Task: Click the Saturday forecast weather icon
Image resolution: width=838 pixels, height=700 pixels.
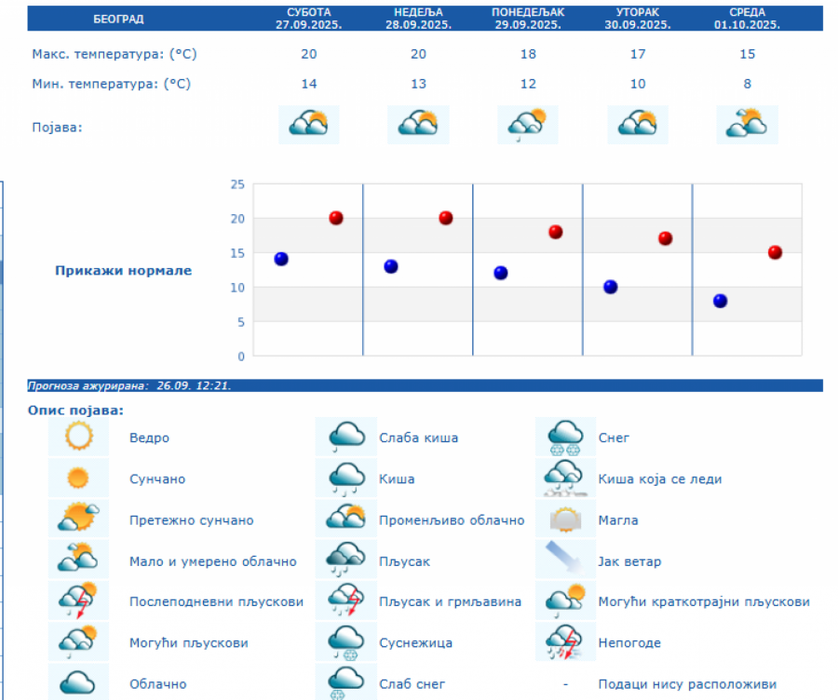Action: pyautogui.click(x=309, y=124)
